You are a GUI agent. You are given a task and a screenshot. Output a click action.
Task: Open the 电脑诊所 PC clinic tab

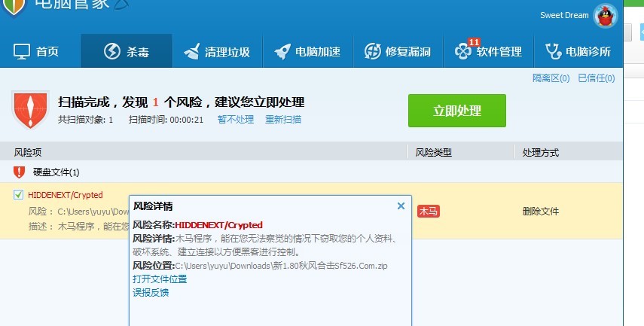[x=578, y=52]
